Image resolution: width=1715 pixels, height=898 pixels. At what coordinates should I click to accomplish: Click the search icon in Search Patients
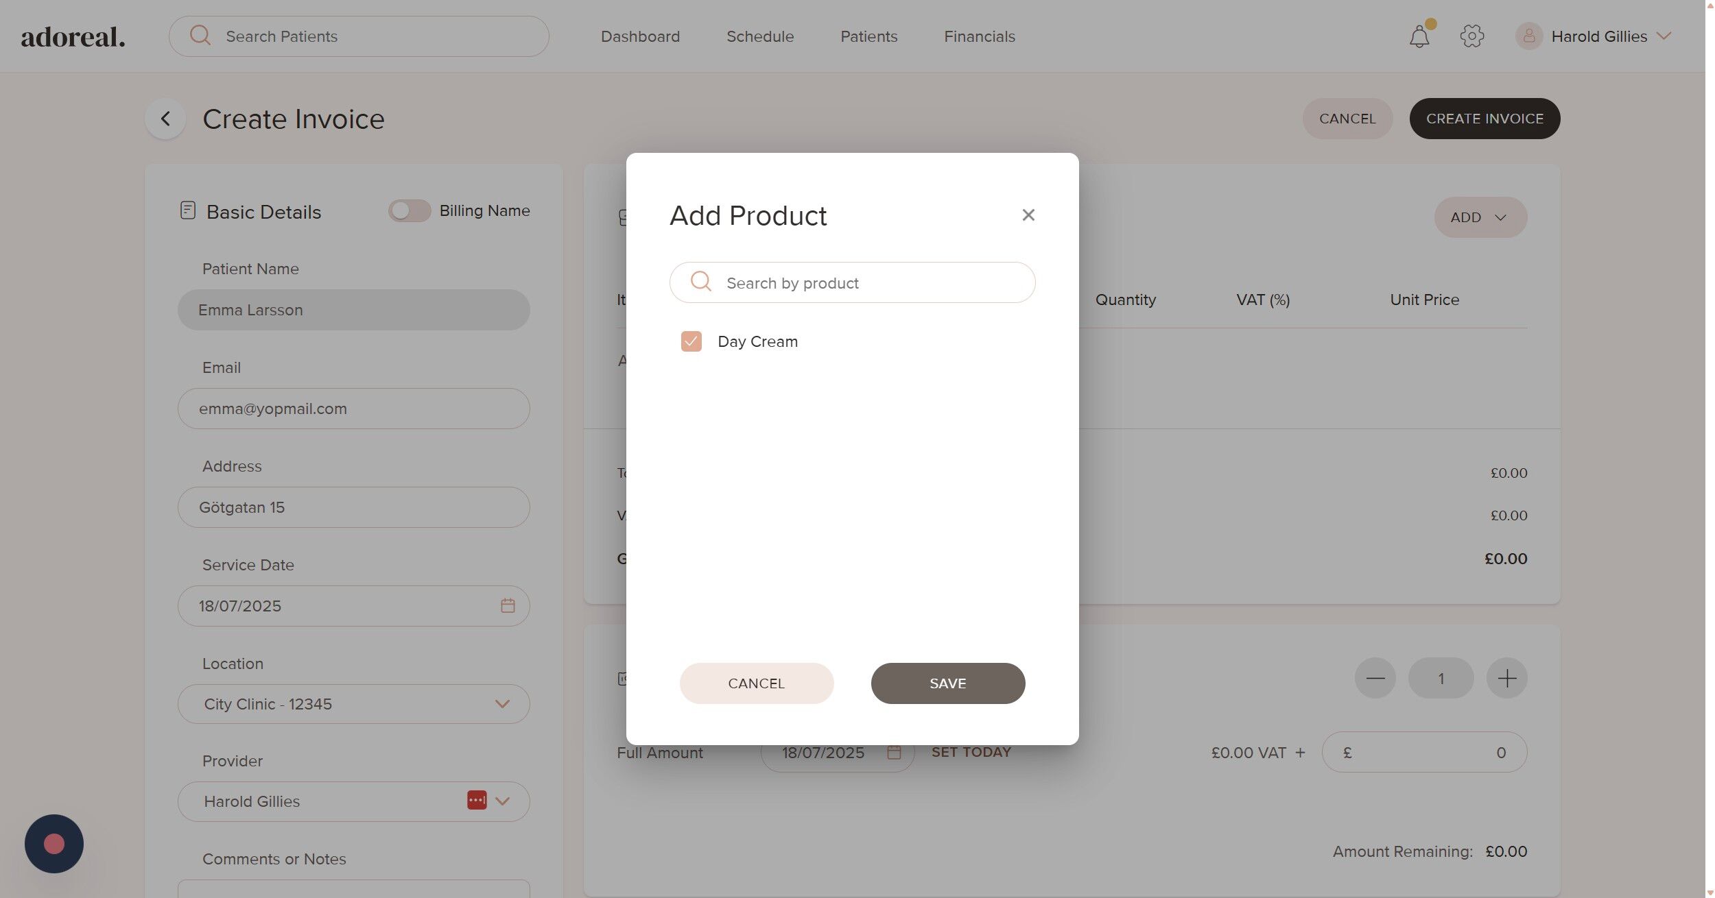point(200,36)
